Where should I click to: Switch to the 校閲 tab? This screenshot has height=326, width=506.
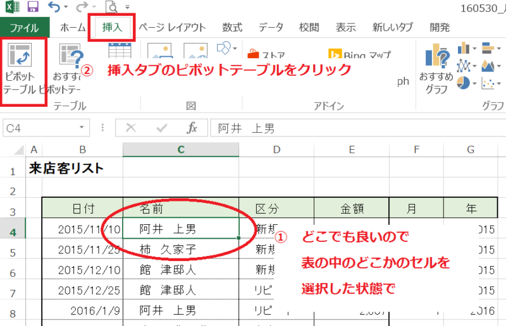point(309,28)
